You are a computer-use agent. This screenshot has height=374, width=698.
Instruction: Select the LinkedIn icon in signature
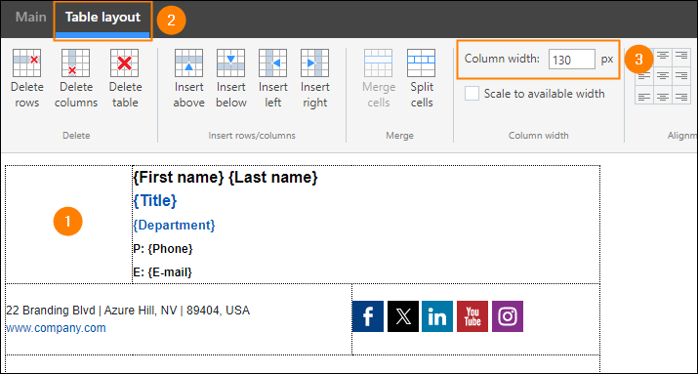pyautogui.click(x=437, y=316)
